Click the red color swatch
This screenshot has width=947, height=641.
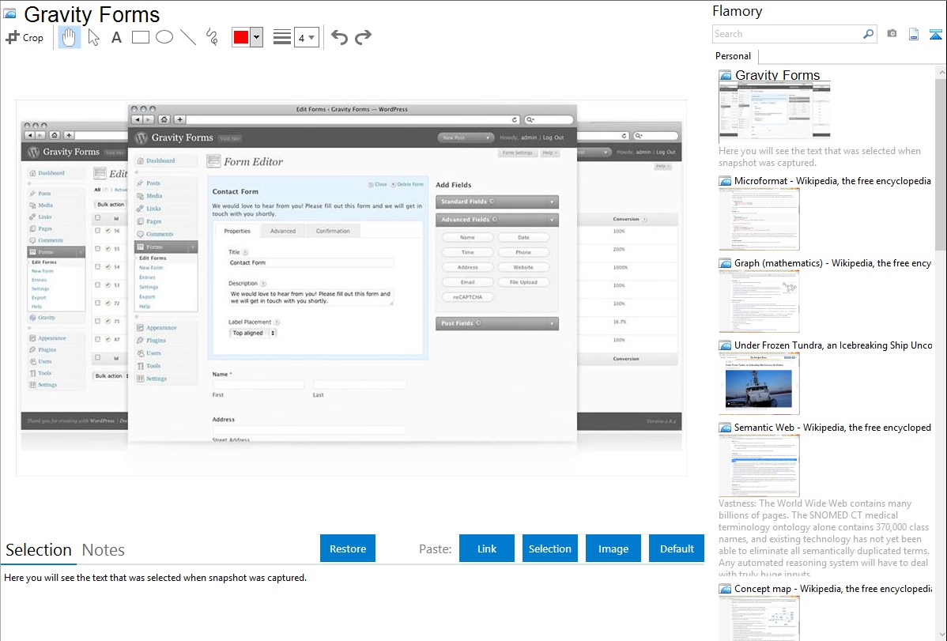click(240, 37)
